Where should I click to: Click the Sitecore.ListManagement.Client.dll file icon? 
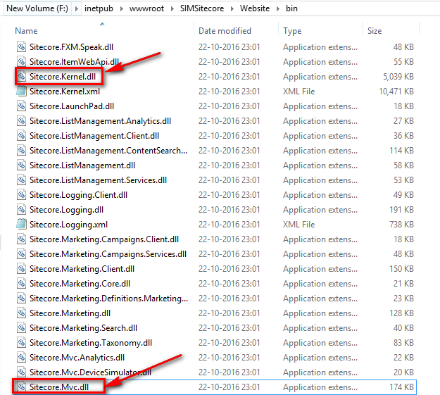tap(21, 136)
